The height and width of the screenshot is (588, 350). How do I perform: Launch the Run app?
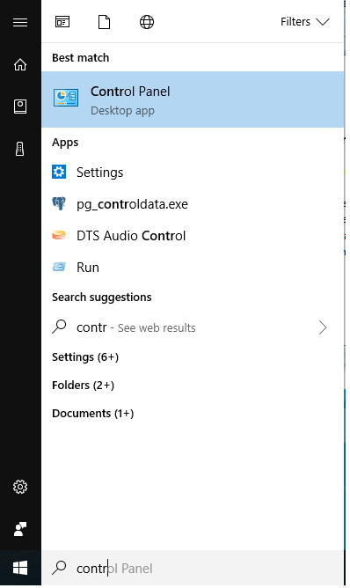193,268
